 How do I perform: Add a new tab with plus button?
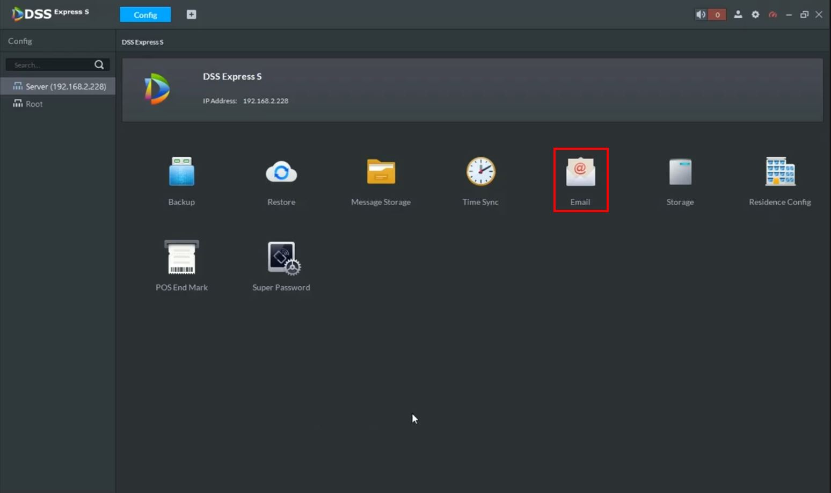tap(191, 15)
